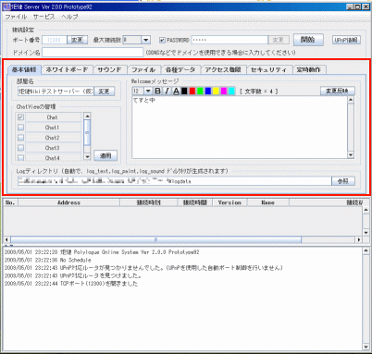Enable the Chat2 checkbox

click(20, 138)
